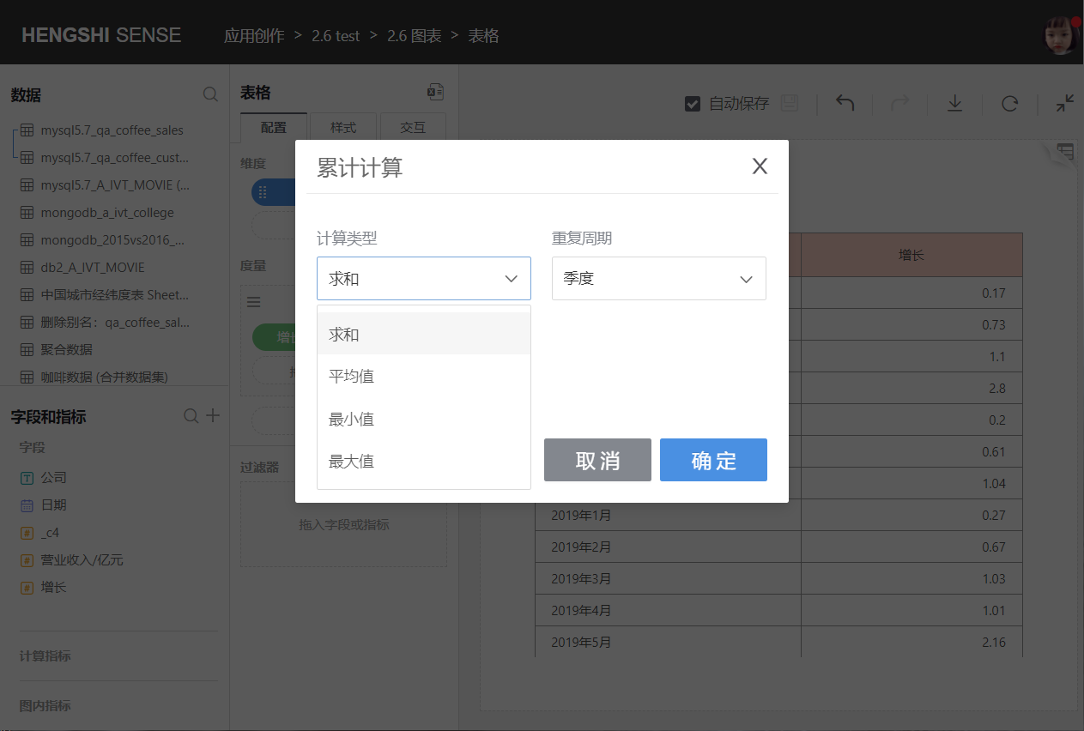Click the table icon of mysql5.7_qa_coffee_sales
The image size is (1084, 731).
(27, 130)
